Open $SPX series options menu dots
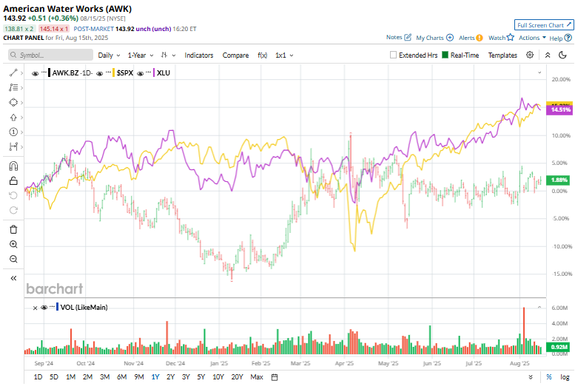Image resolution: width=575 pixels, height=389 pixels. pos(108,72)
